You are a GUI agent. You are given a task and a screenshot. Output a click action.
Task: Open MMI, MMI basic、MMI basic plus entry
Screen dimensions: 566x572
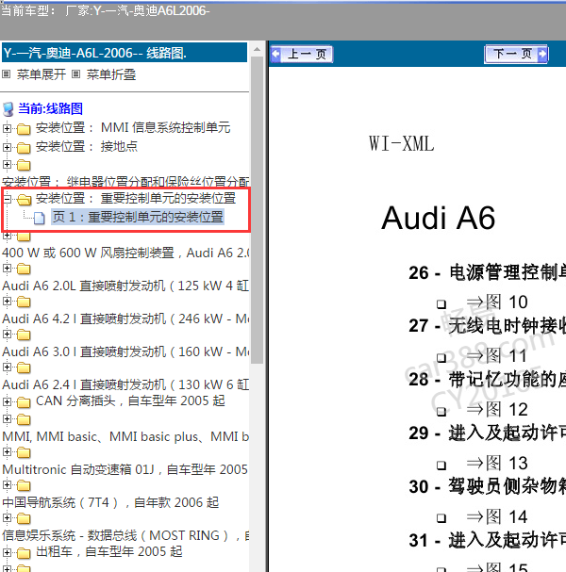tap(125, 436)
